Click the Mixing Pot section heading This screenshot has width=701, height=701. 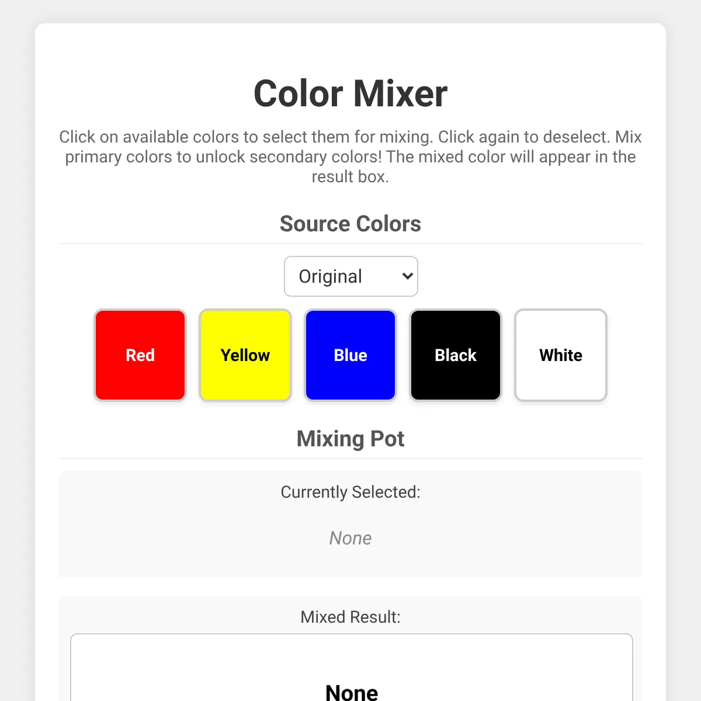click(350, 439)
